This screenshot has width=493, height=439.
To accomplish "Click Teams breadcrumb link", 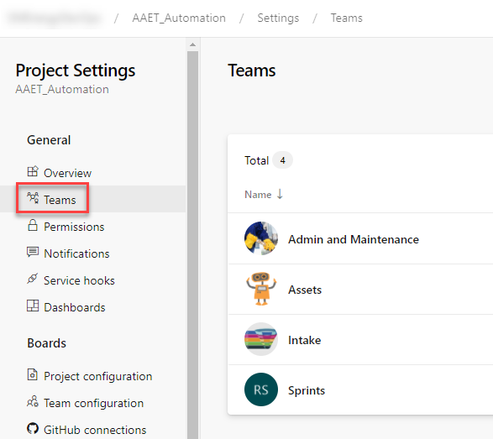I will click(347, 18).
